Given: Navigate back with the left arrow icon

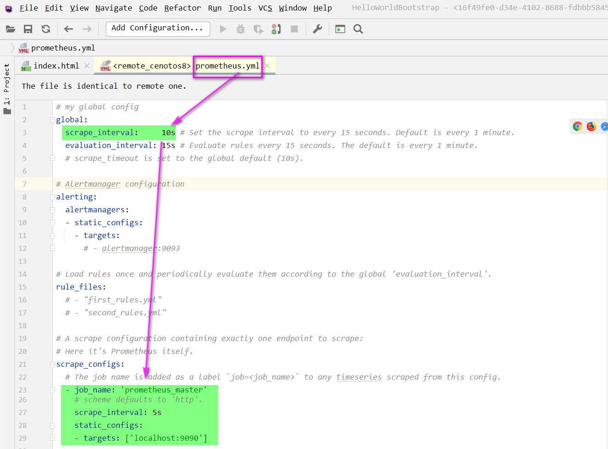Looking at the screenshot, I should tap(69, 29).
